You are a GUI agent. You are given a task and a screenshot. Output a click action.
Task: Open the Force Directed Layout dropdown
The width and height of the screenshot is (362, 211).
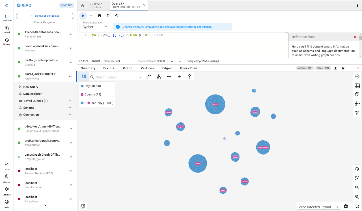click(x=318, y=207)
